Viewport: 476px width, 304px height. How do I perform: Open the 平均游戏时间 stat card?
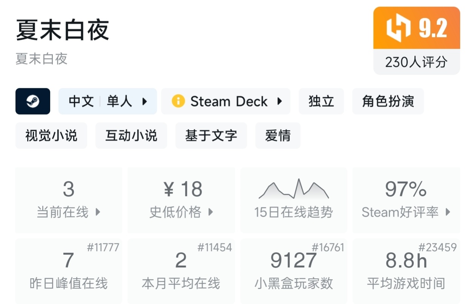406,271
